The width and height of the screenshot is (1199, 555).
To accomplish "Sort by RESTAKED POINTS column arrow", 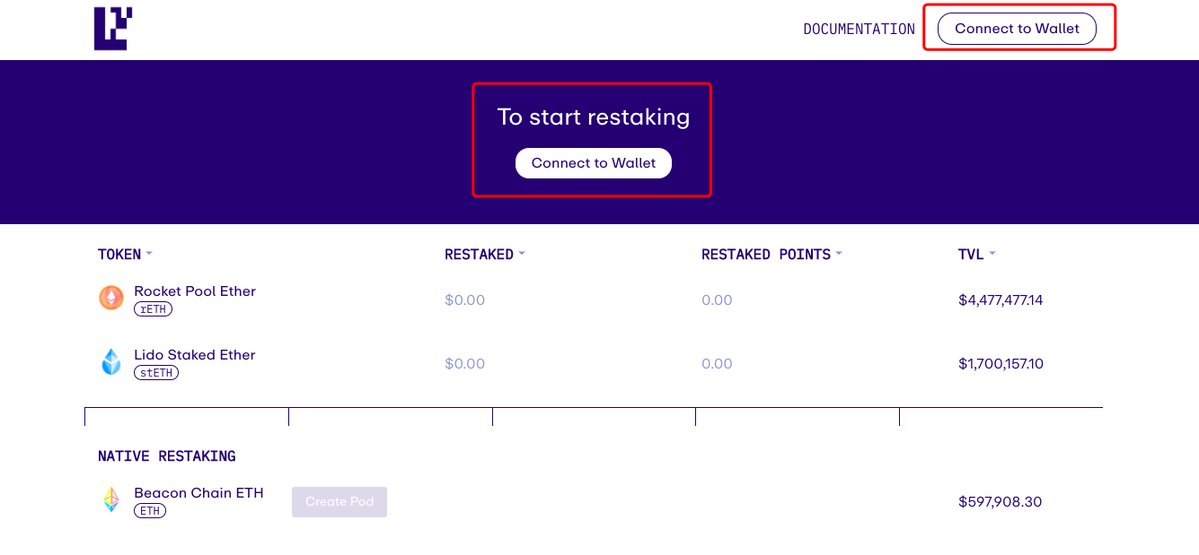I will click(839, 254).
